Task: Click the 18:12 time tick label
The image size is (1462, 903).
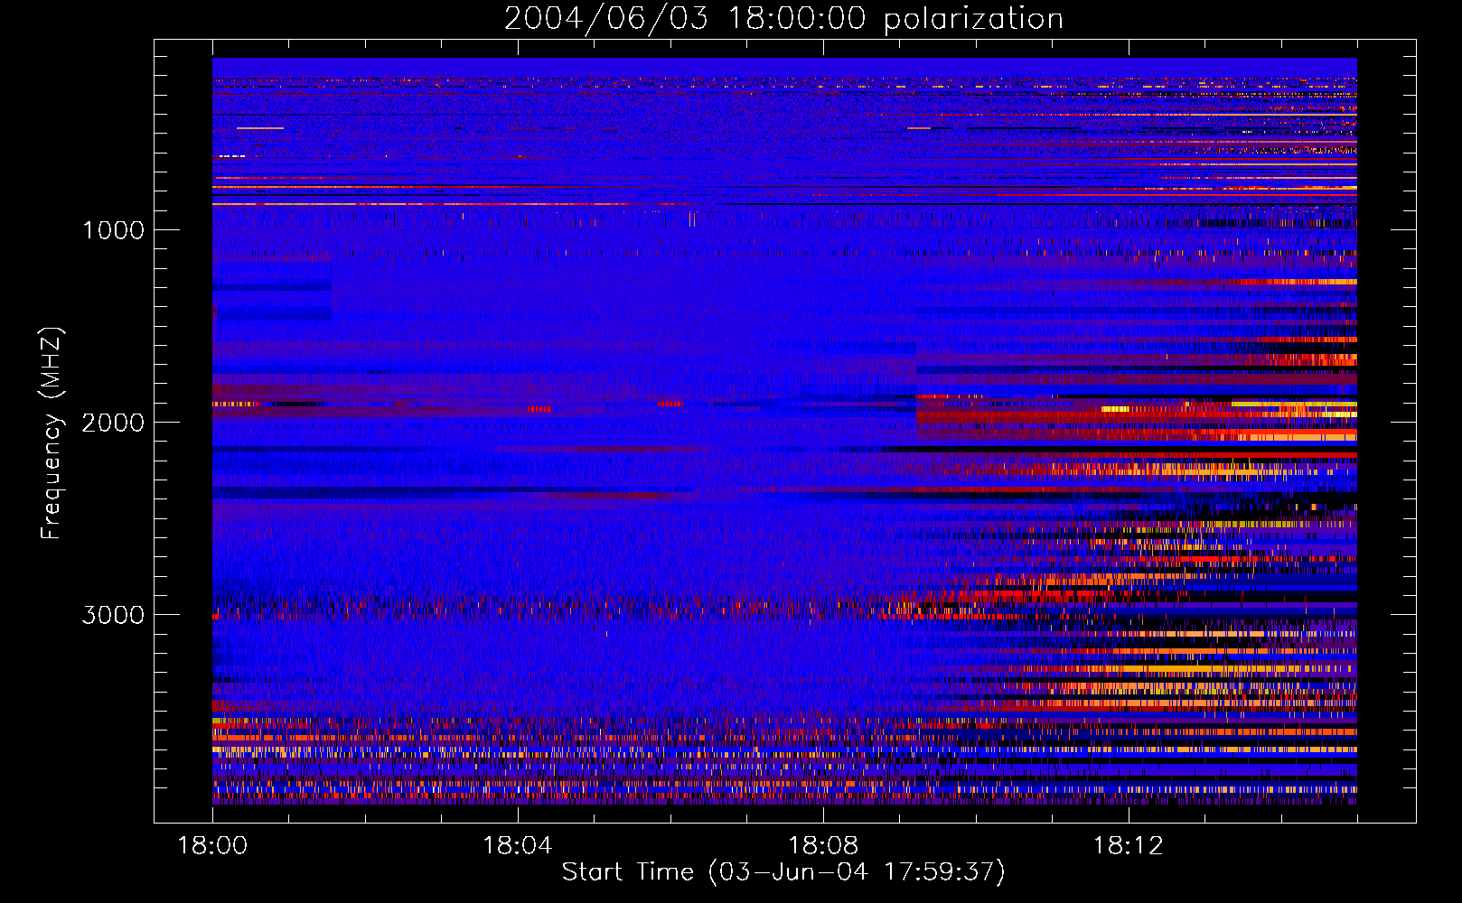Action: click(x=1129, y=846)
